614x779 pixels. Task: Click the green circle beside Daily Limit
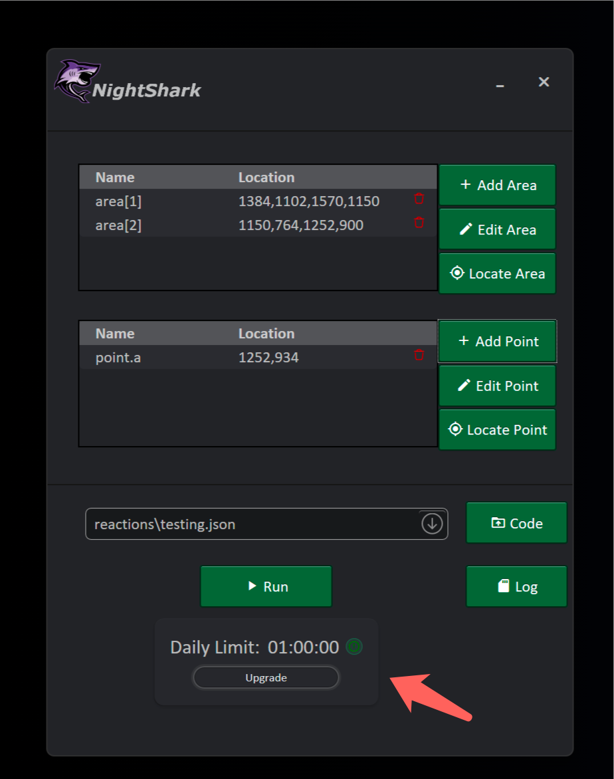354,647
